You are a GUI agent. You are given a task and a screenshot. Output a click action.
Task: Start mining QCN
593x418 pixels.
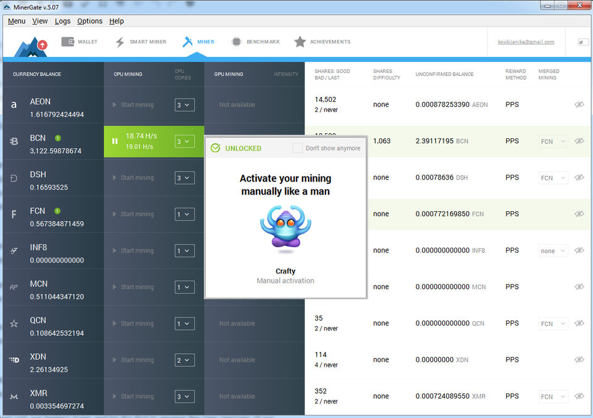pyautogui.click(x=133, y=324)
